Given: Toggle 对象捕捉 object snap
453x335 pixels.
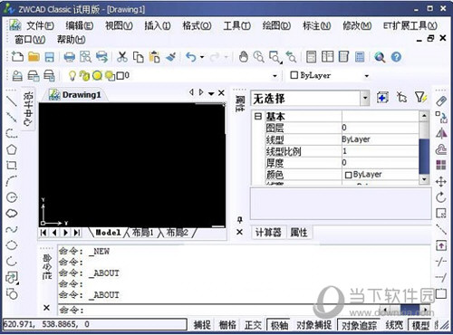Looking at the screenshot, I should click(x=313, y=325).
